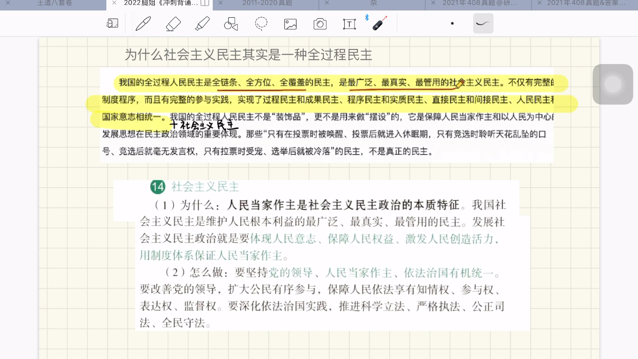Tap bold text 人民当家作主是社会主义民主政治的本质特征
The width and height of the screenshot is (638, 359).
[x=343, y=205]
